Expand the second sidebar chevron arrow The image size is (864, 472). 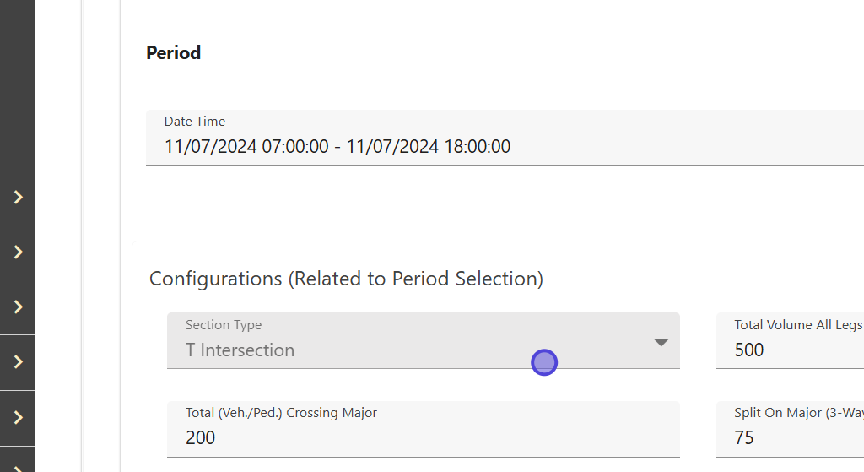click(18, 252)
